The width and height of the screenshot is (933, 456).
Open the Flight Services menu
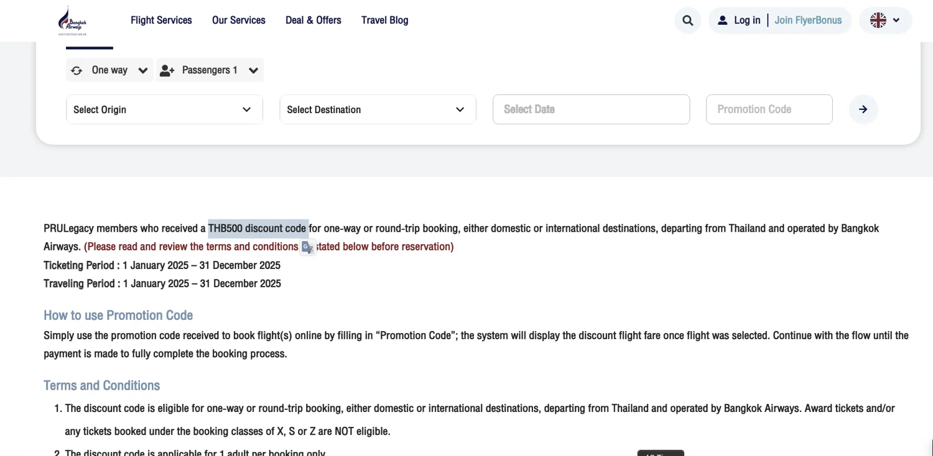click(161, 21)
